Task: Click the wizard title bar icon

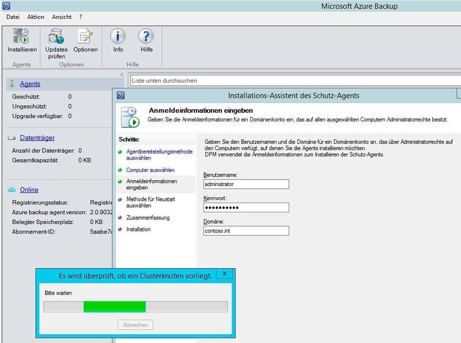Action: [x=120, y=95]
